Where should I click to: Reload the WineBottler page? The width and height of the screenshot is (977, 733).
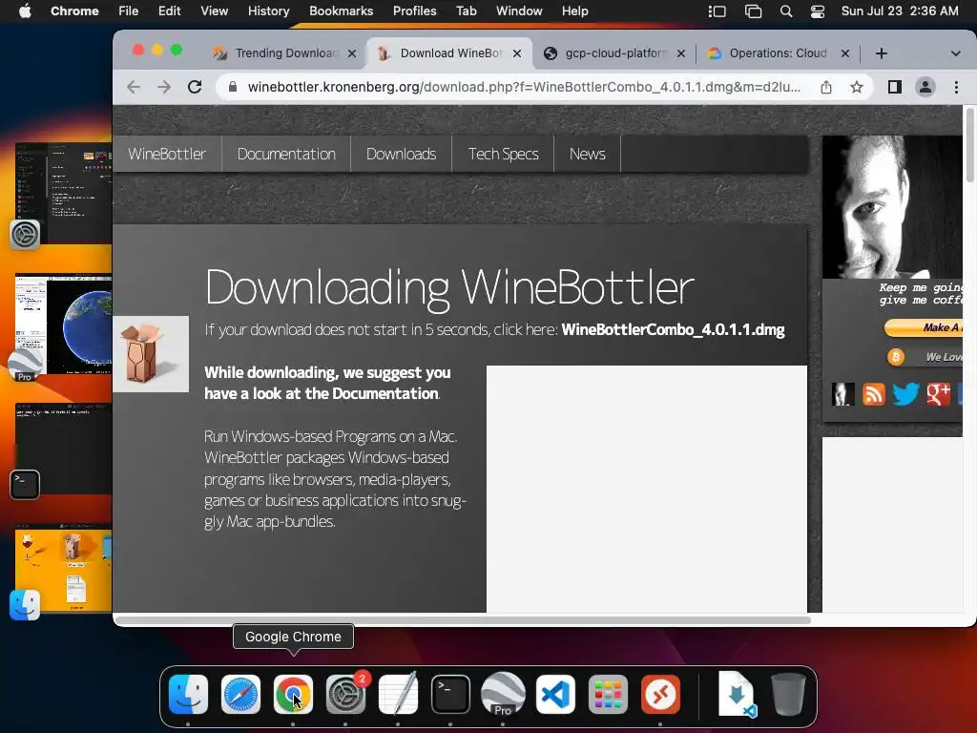[x=195, y=87]
